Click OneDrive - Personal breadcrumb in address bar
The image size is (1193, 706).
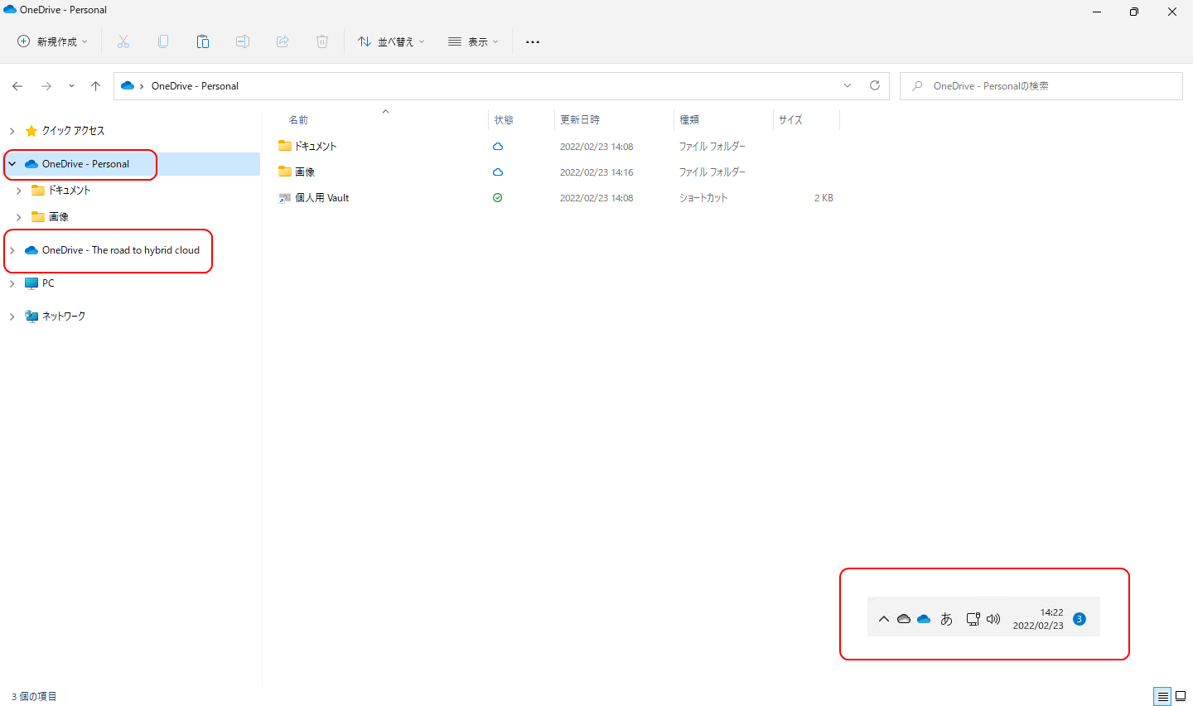tap(195, 86)
